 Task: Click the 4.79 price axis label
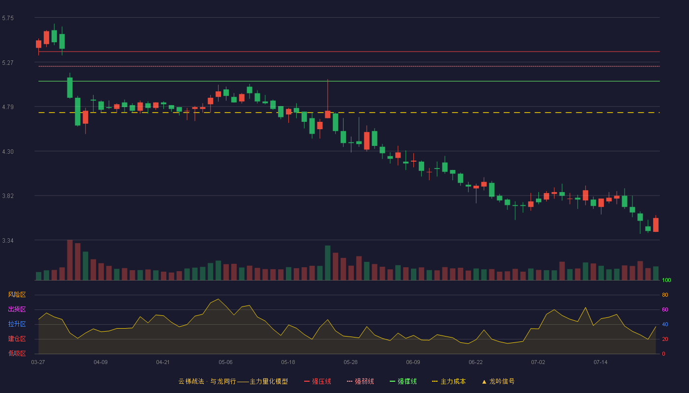point(8,107)
